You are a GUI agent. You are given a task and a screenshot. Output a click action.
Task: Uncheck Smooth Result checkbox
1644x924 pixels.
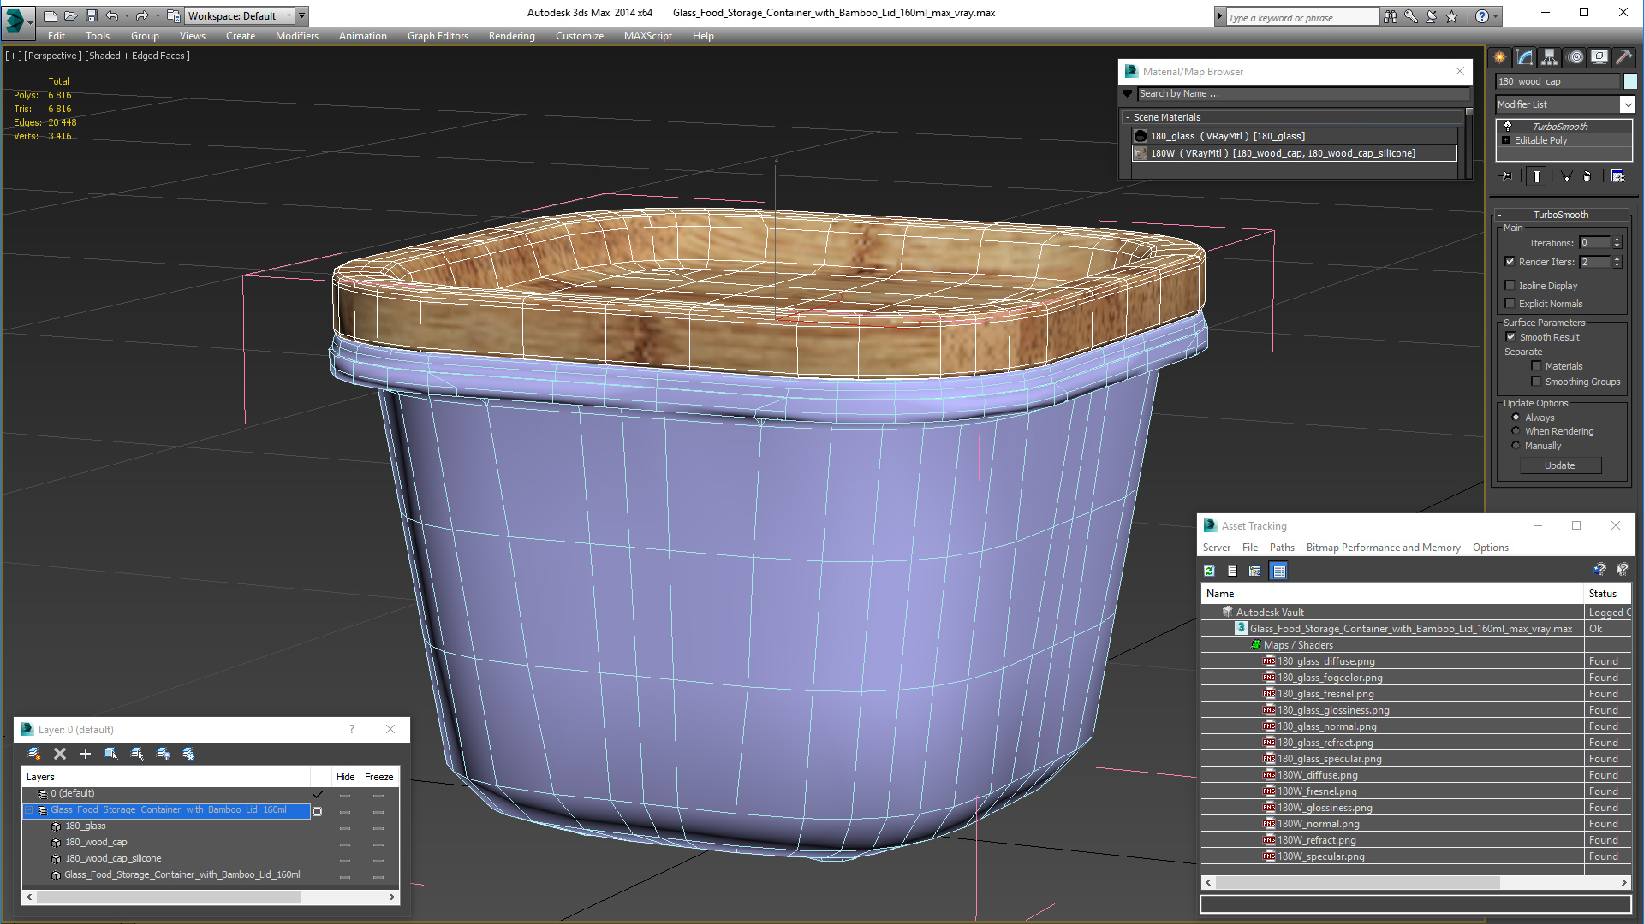click(x=1510, y=337)
